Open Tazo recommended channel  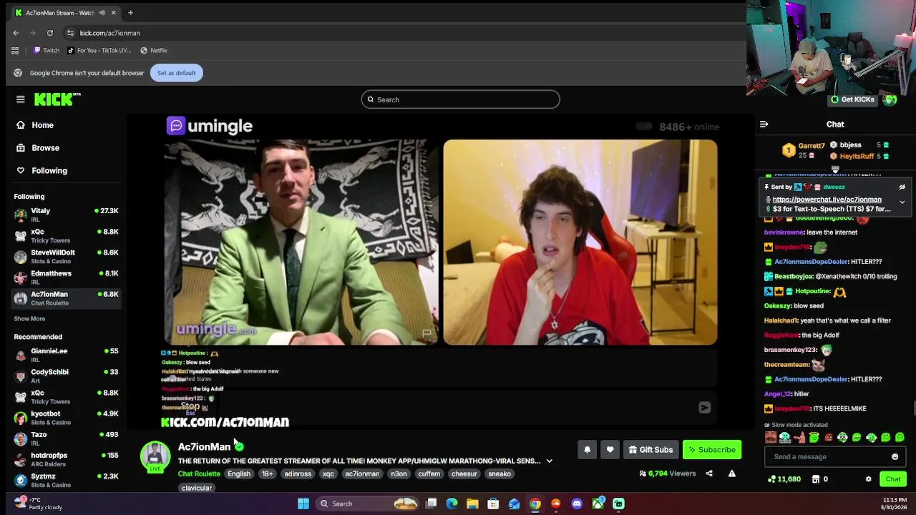pos(67,438)
